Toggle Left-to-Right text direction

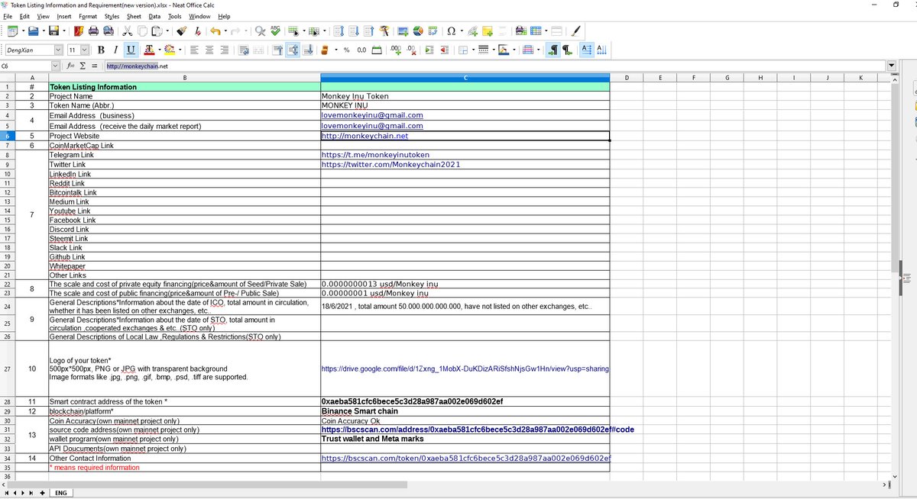click(552, 50)
